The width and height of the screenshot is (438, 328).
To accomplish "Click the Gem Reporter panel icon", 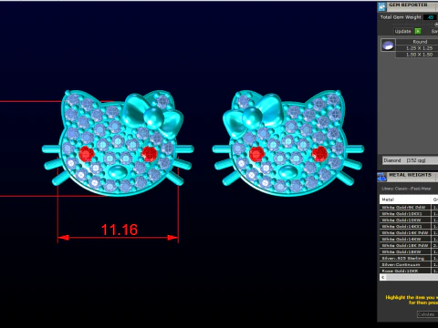I will (381, 6).
